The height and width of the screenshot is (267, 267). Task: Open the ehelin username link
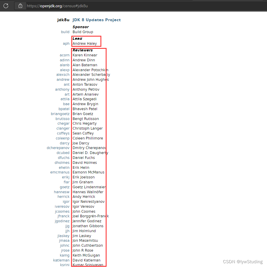click(64, 168)
